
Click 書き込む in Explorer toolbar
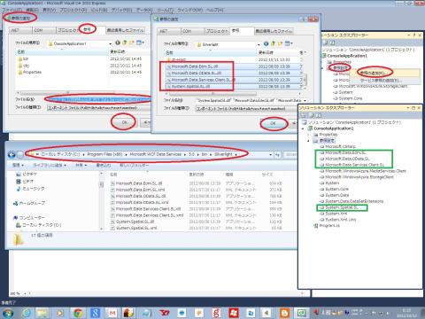103,165
